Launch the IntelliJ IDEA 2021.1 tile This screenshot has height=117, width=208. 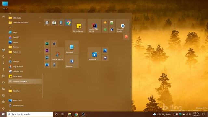(x=95, y=26)
